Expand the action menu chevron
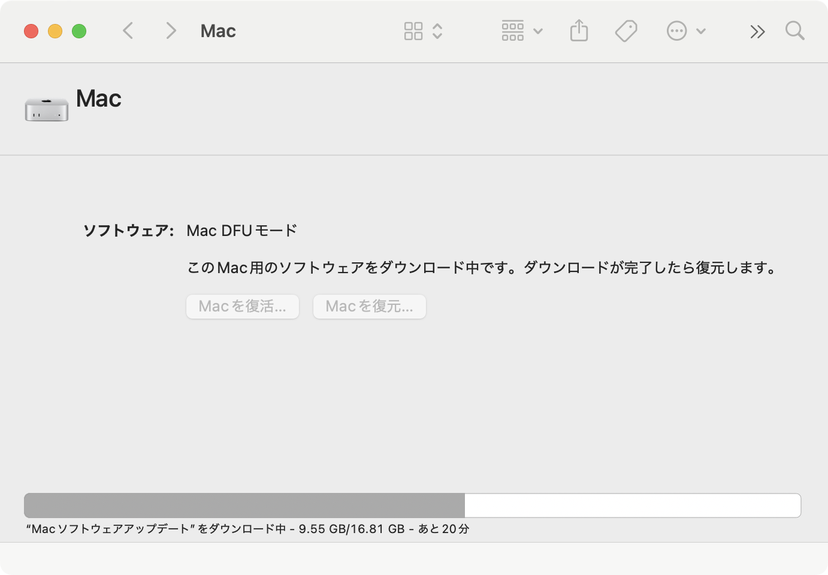This screenshot has width=828, height=575. tap(701, 31)
